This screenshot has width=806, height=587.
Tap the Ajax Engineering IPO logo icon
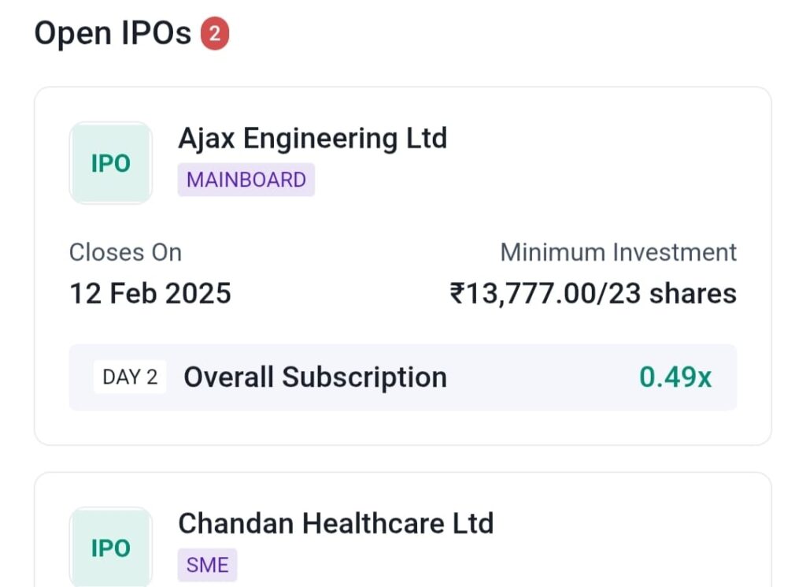point(110,163)
